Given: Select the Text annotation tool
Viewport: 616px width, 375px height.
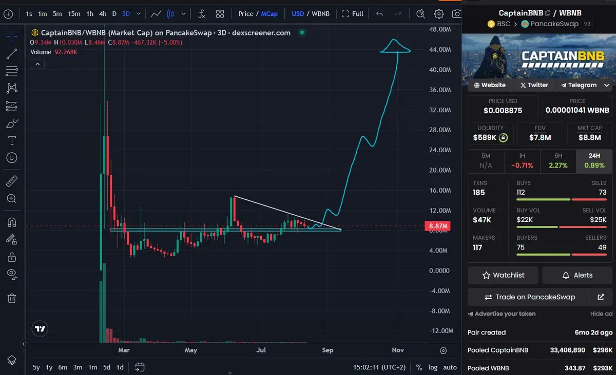Looking at the screenshot, I should [12, 140].
